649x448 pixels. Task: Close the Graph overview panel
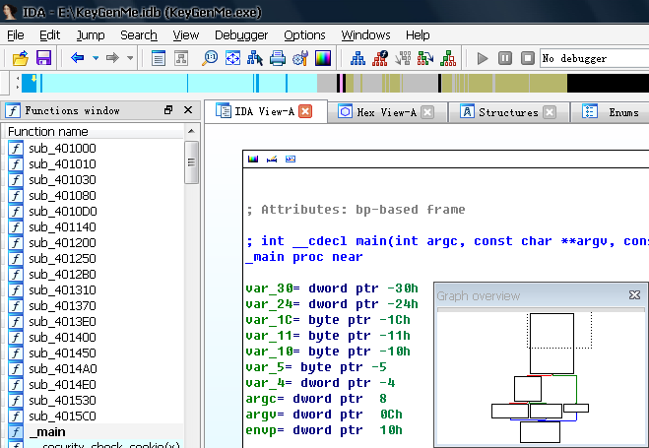click(635, 295)
